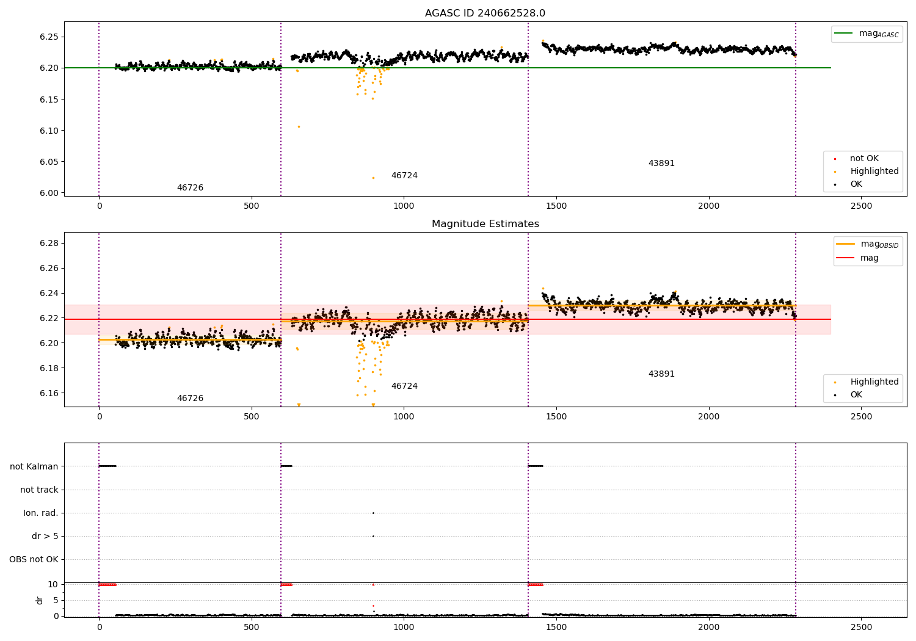Screen dimensions: 916x641
Task: Click the 6.22 y-axis tick label
Action: tap(48, 319)
